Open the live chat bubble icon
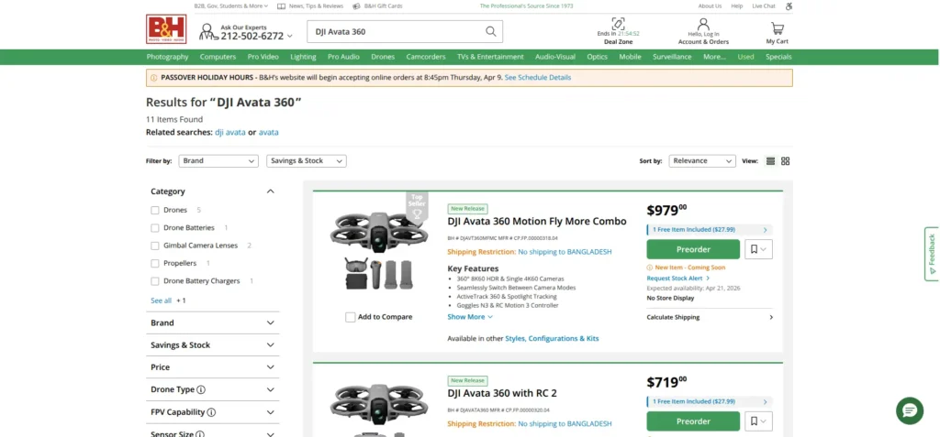The image size is (940, 437). (x=910, y=410)
